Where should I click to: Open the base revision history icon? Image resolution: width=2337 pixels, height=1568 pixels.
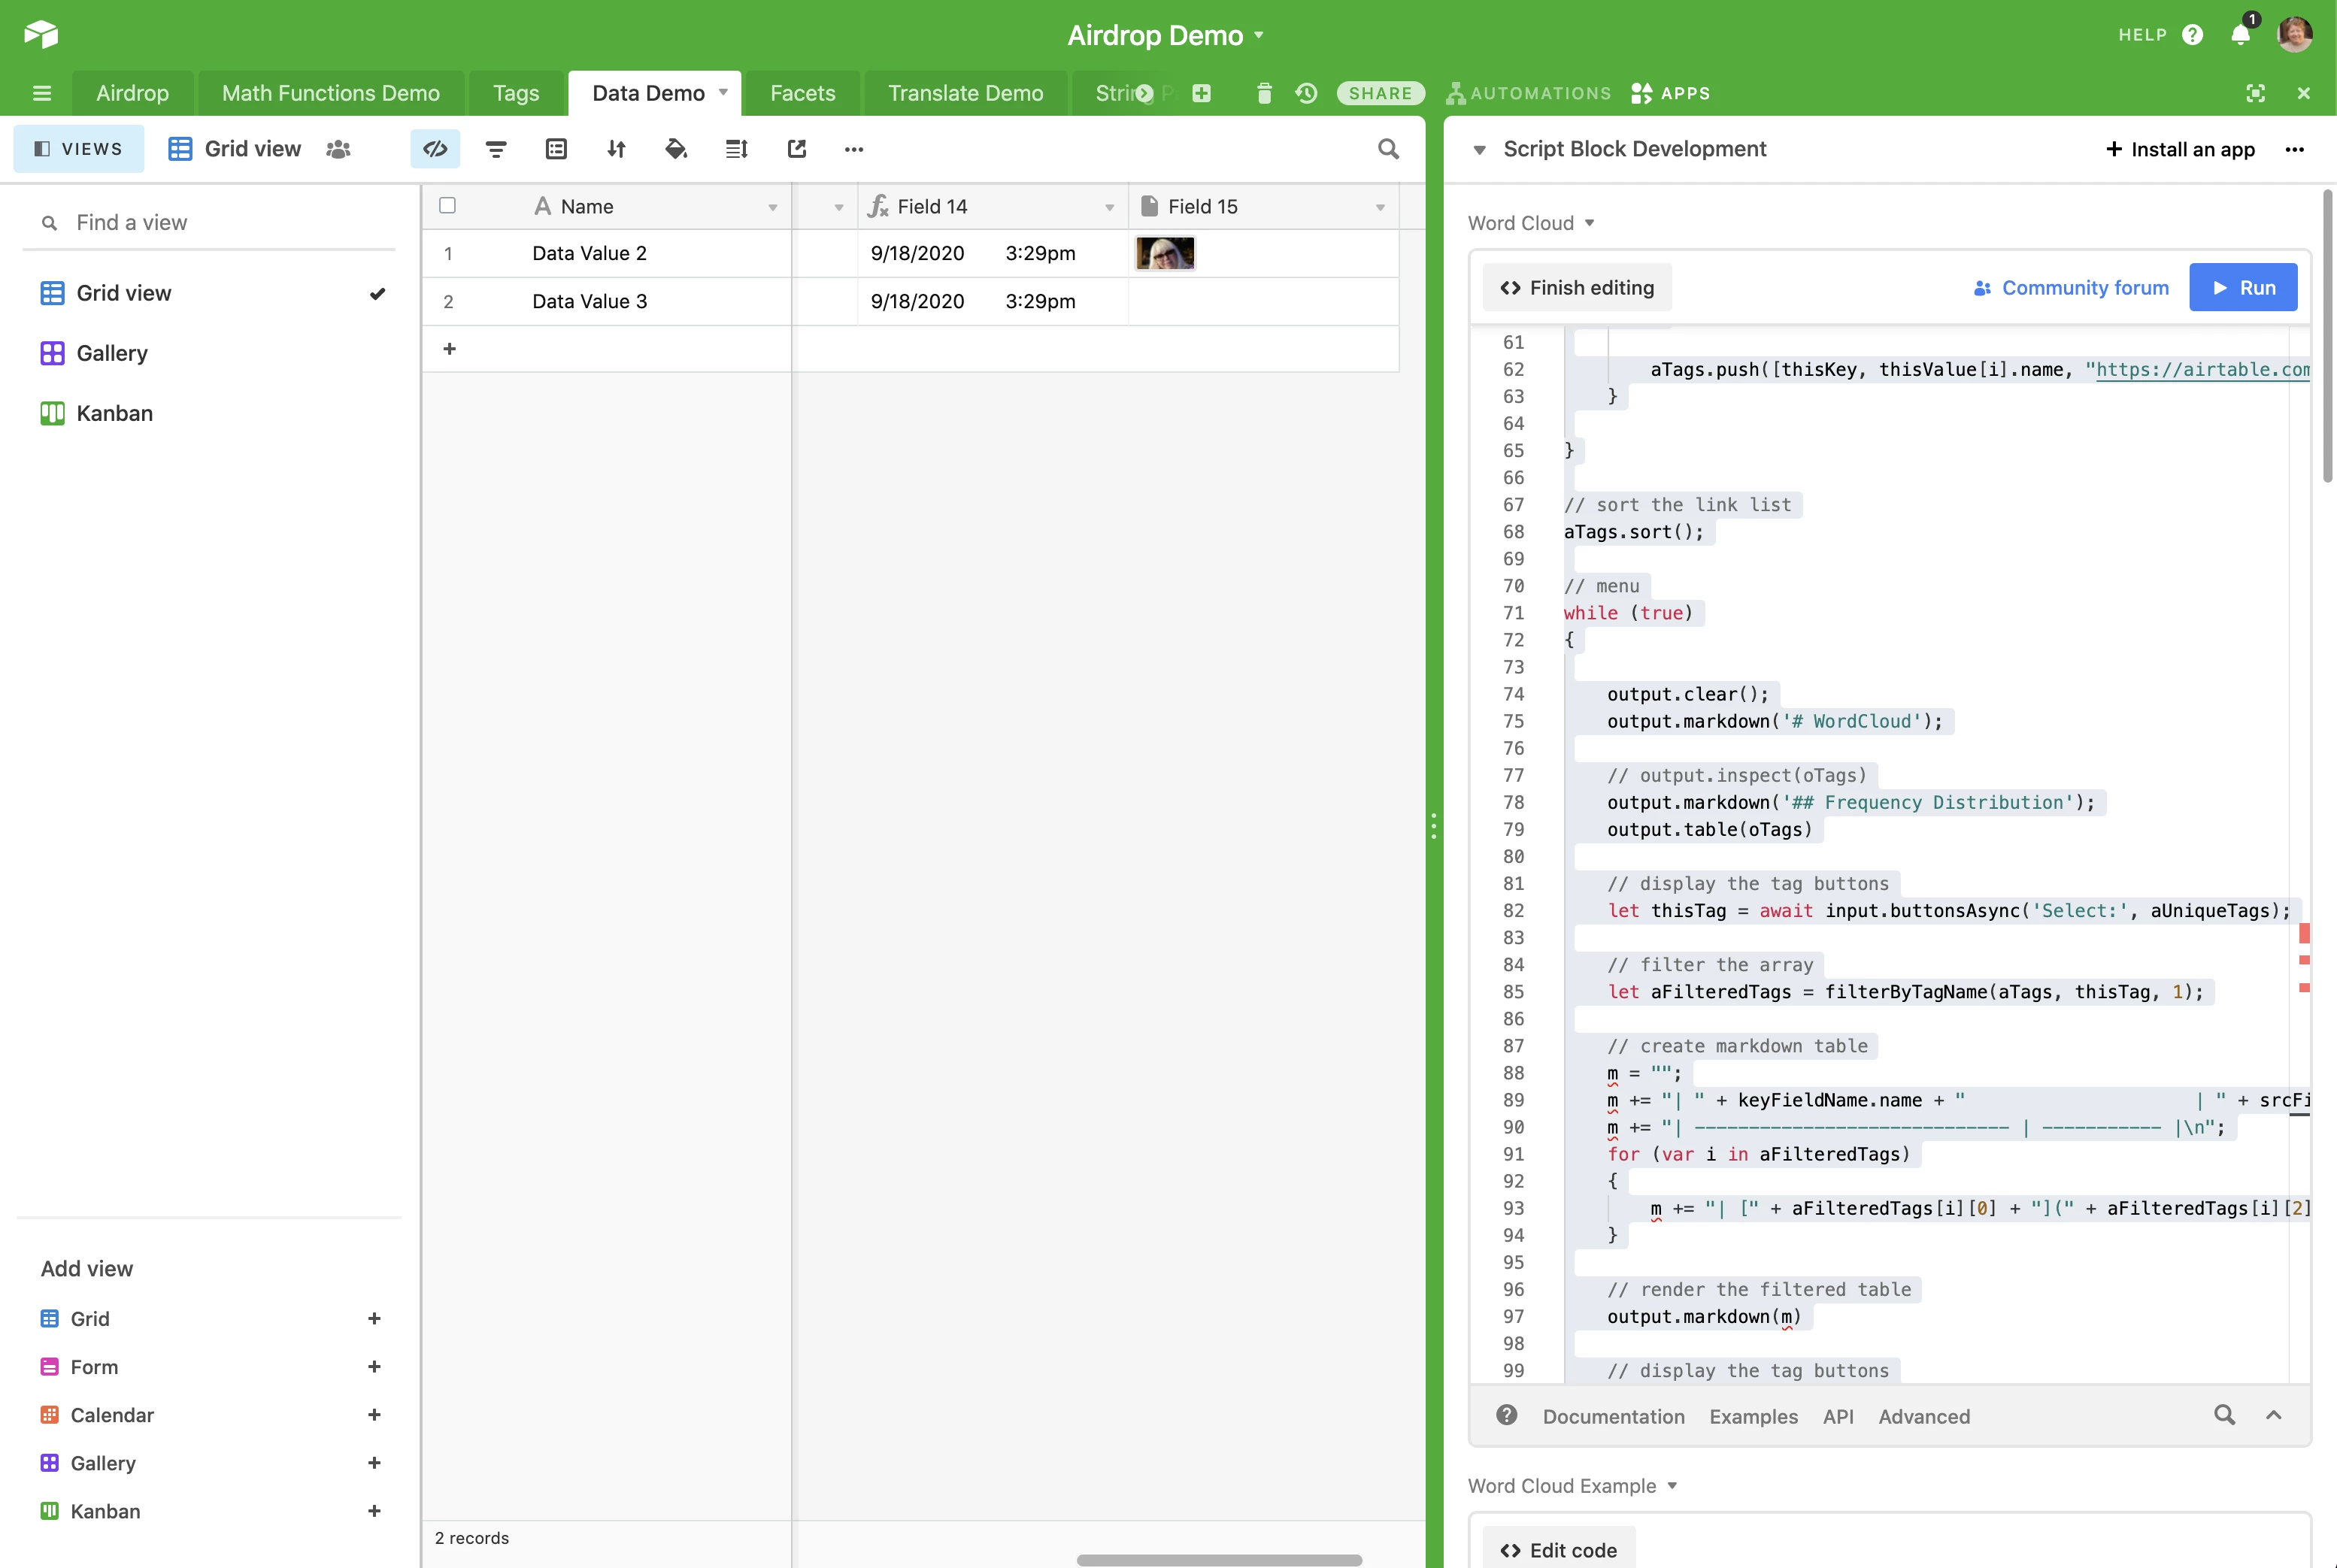coord(1305,93)
